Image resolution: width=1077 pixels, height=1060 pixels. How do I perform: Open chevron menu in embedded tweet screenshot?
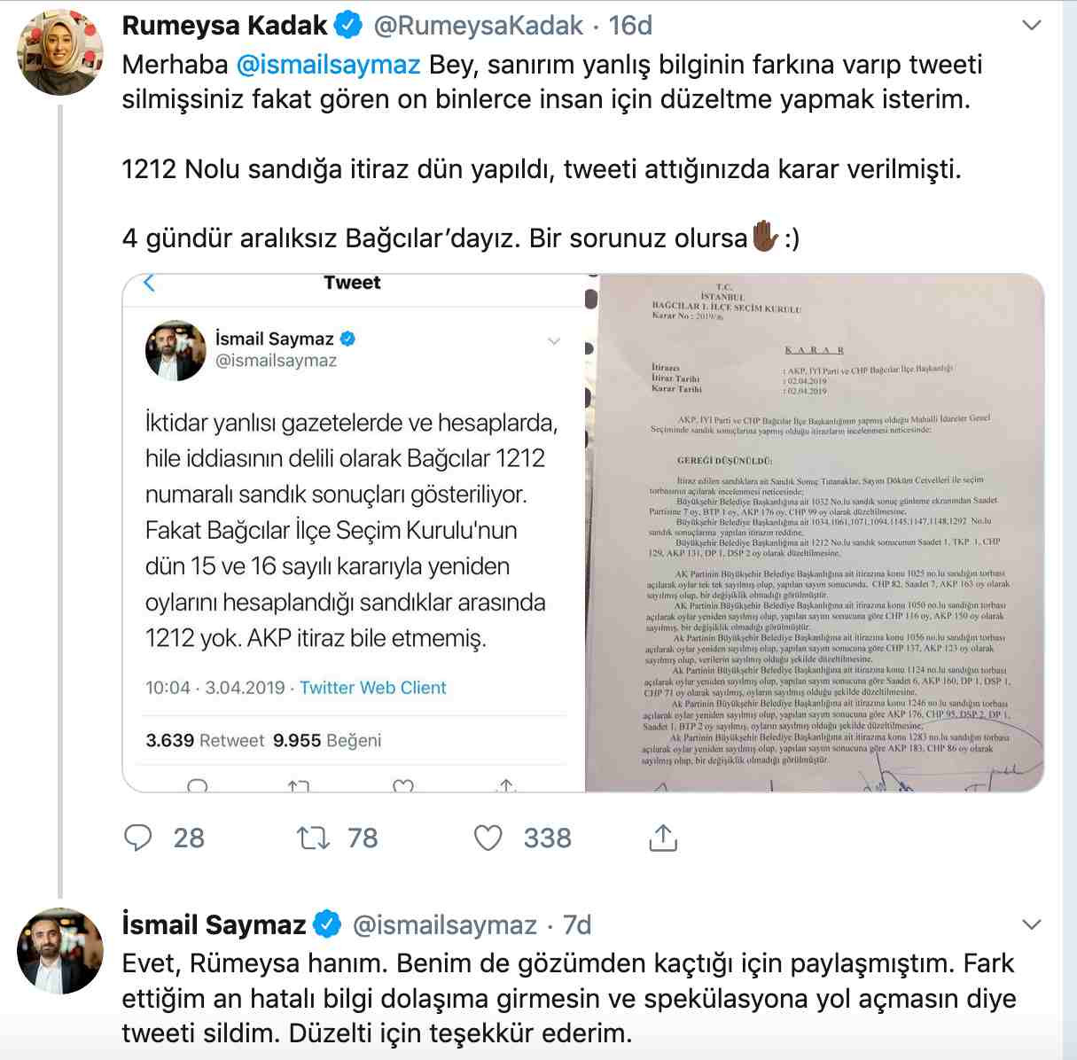click(x=554, y=340)
